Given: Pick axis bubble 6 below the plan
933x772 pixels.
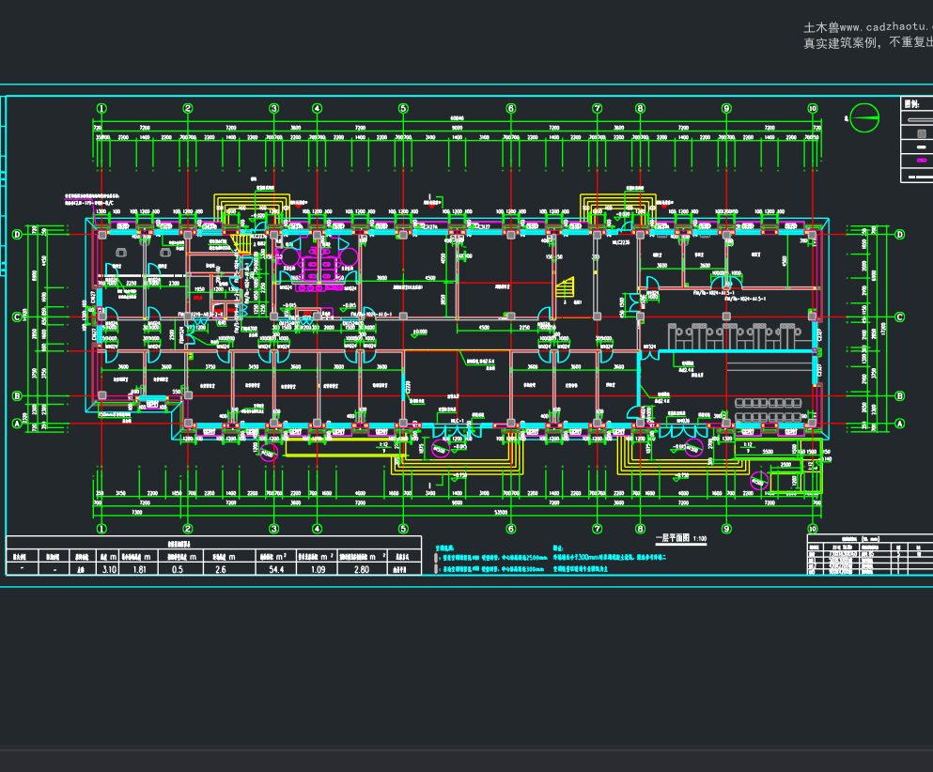Looking at the screenshot, I should [x=510, y=529].
